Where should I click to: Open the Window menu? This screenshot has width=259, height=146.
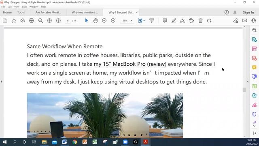pyautogui.click(x=34, y=7)
